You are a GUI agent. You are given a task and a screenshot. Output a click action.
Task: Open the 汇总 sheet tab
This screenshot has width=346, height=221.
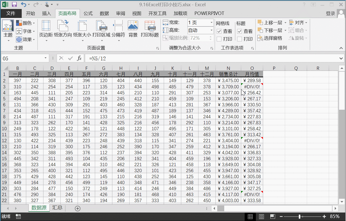57,208
